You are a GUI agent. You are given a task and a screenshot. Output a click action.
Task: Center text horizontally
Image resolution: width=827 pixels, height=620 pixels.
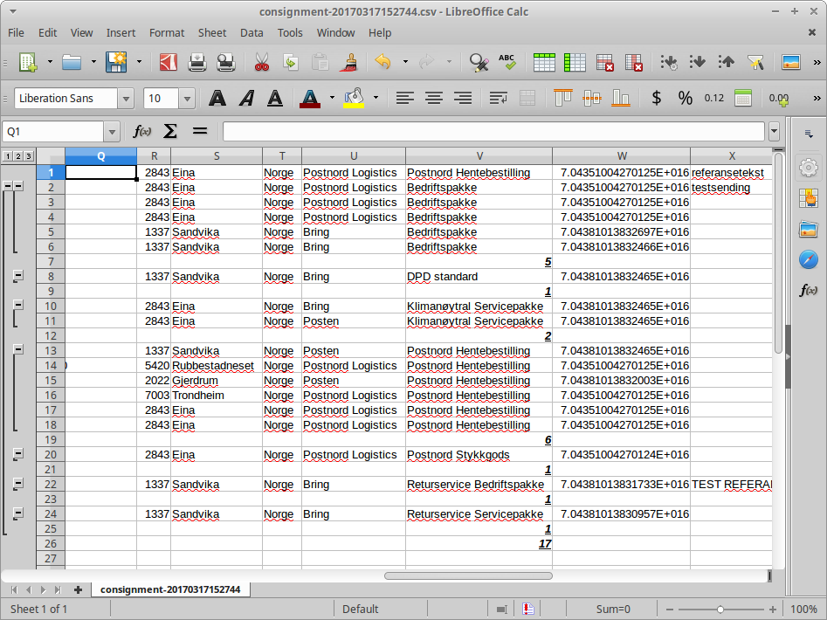pos(434,98)
